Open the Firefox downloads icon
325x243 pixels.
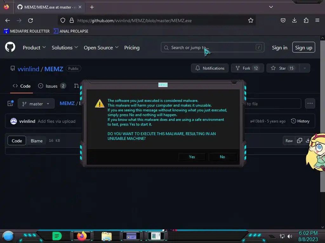tap(294, 20)
